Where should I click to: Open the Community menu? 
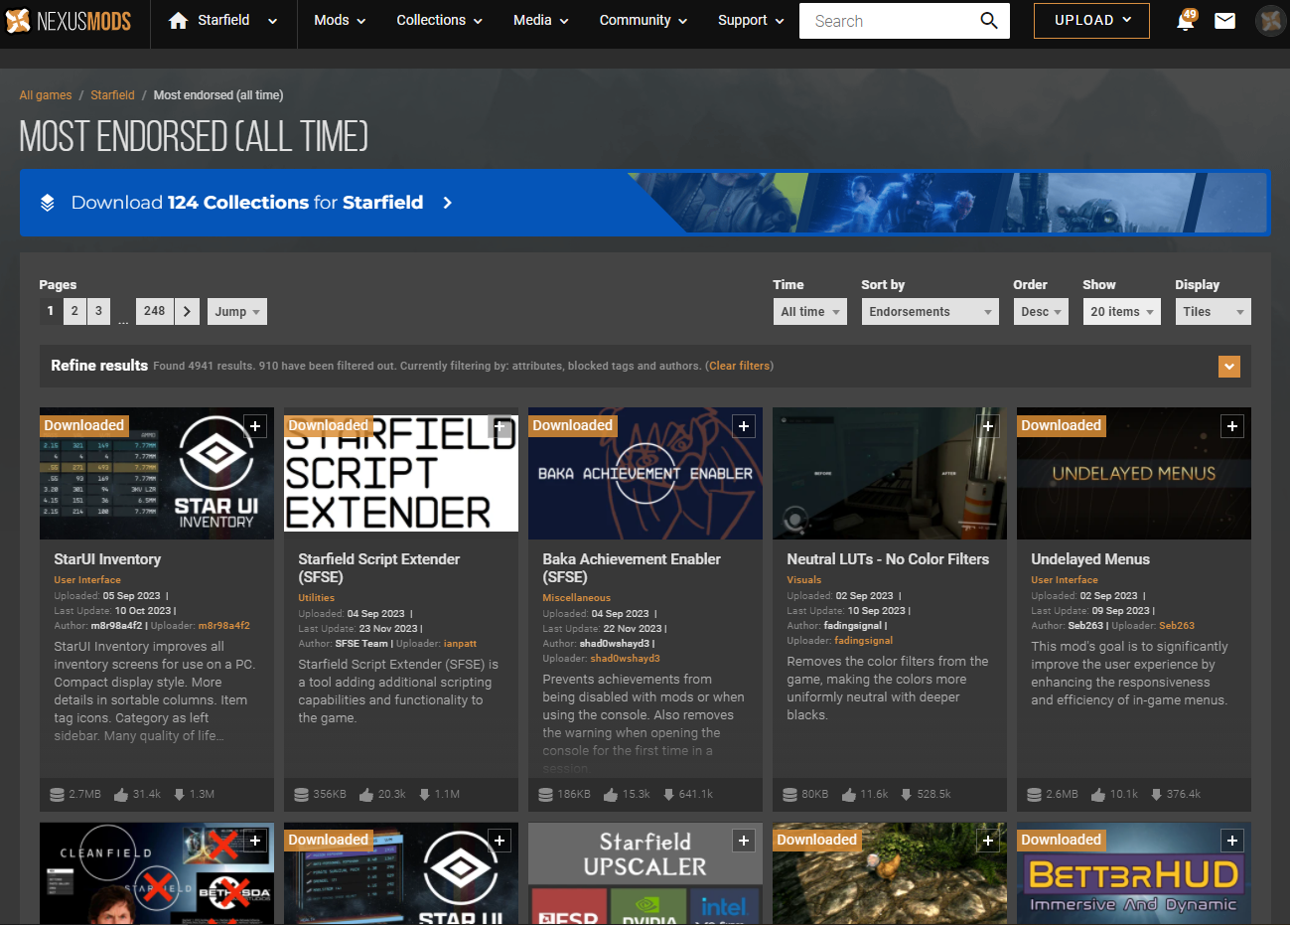point(644,21)
